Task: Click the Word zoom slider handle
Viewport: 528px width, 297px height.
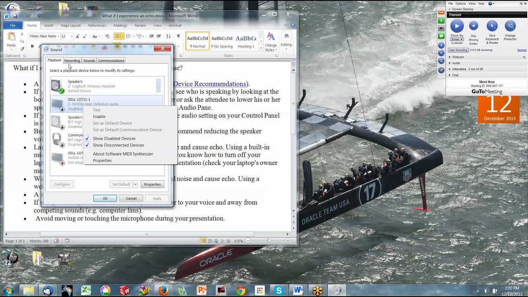Action: point(269,240)
